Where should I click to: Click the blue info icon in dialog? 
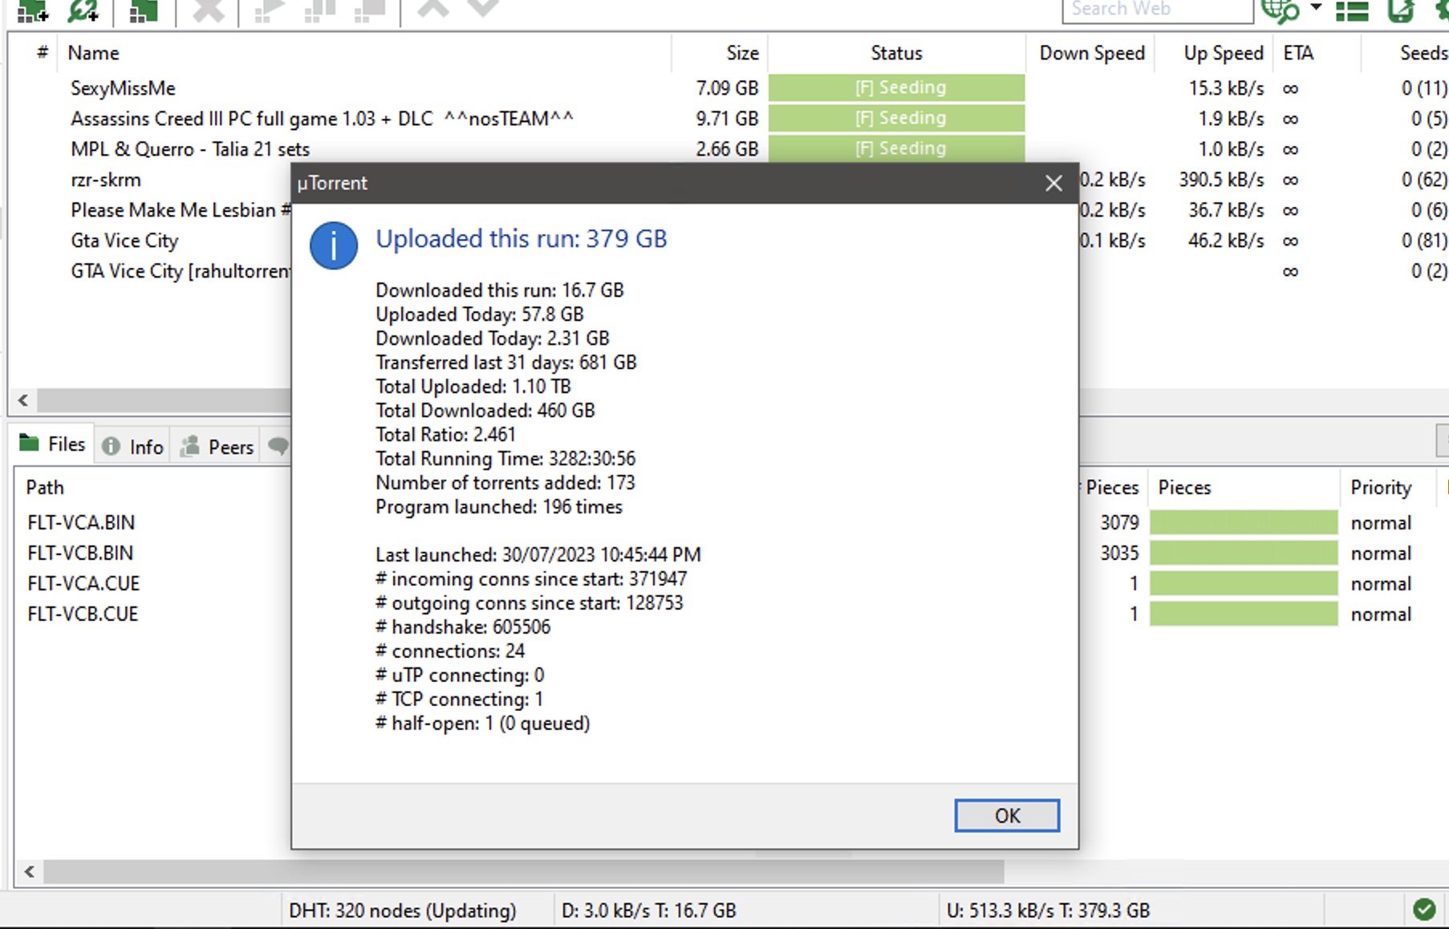click(x=334, y=245)
